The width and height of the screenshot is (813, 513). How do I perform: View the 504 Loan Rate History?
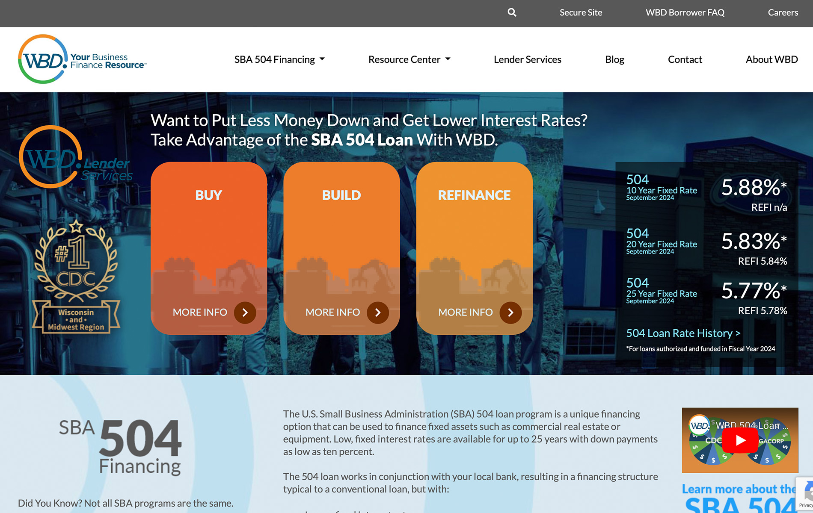pos(683,333)
